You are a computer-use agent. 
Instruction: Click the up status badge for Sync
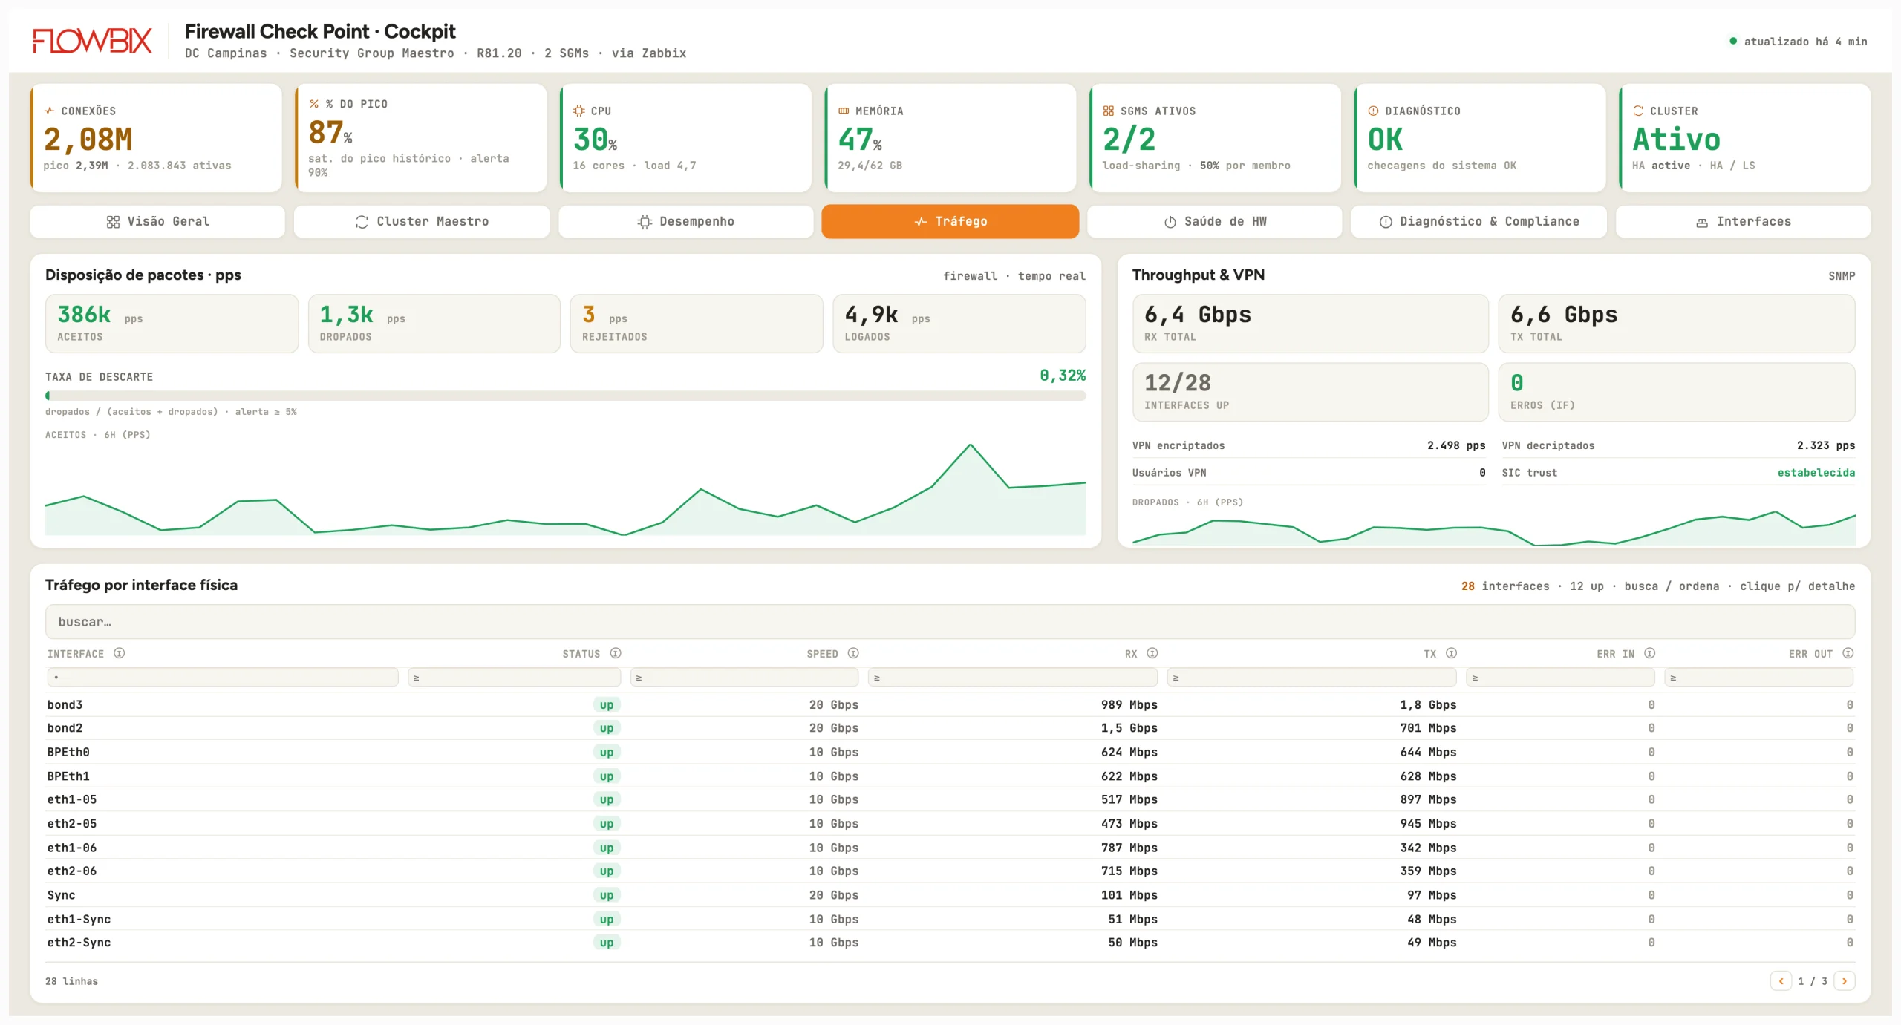[607, 895]
